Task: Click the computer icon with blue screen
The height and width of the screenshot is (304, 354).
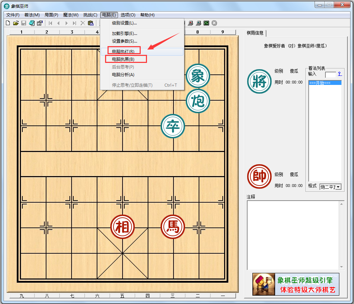Action: (x=198, y=23)
